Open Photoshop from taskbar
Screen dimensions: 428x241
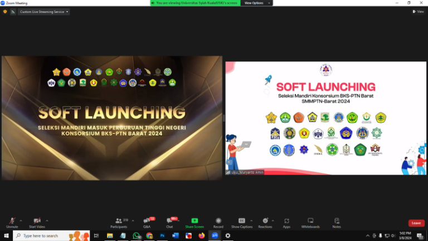[162, 235]
